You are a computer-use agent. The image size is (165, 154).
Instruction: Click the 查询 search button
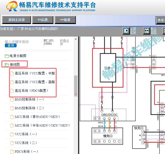coord(11,46)
